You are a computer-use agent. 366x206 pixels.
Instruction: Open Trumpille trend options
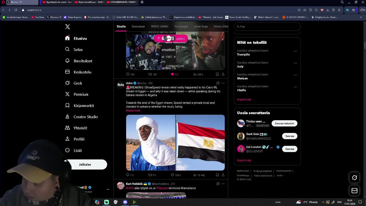coord(295,51)
